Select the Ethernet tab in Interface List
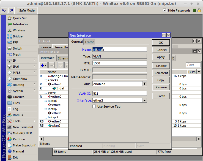Screen dimensions: 203x161 (63, 58)
